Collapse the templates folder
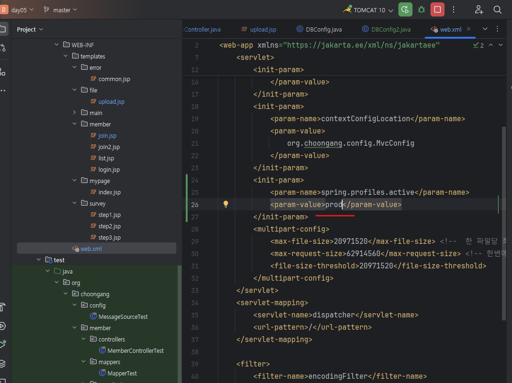 click(x=66, y=56)
